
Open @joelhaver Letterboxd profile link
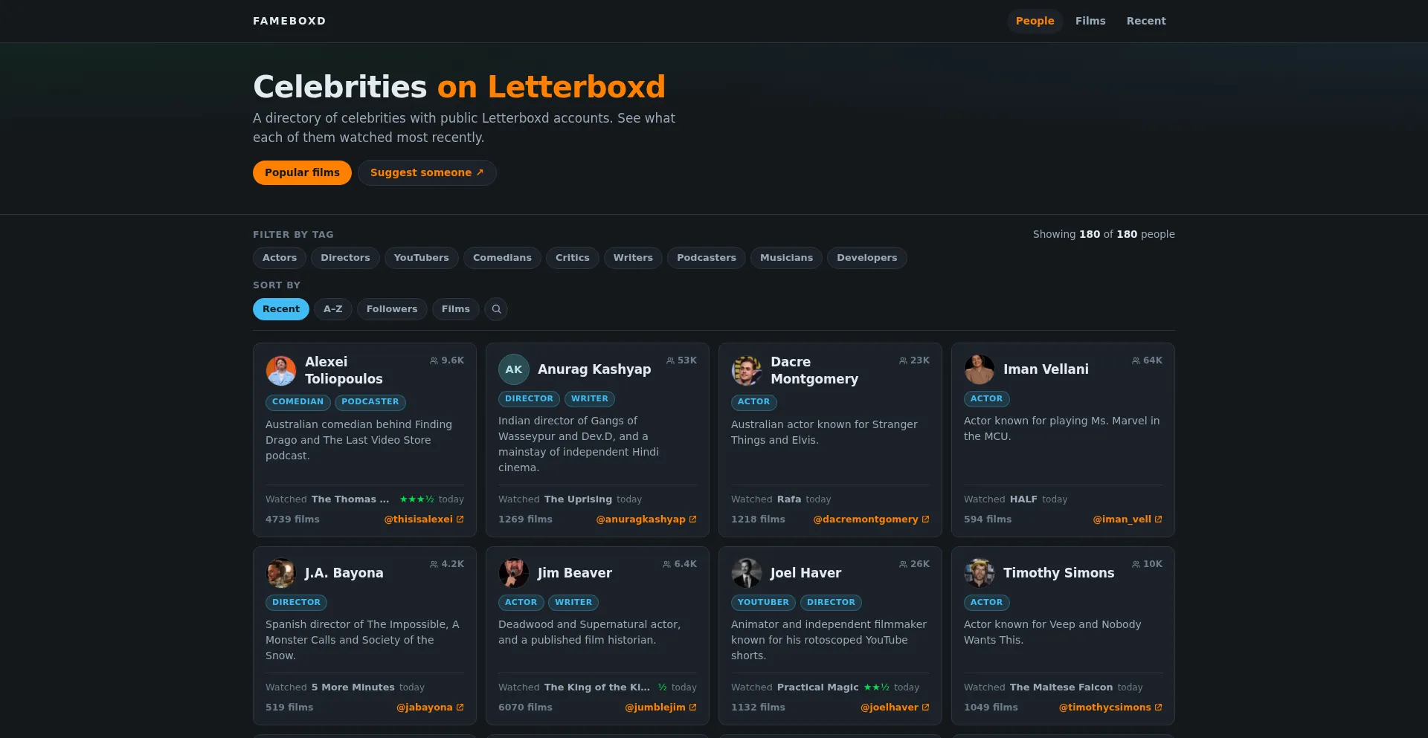[895, 708]
